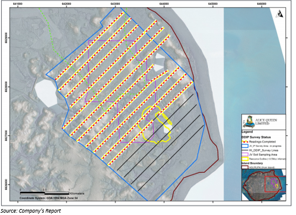Click the white hexagonal masked area at left
The width and height of the screenshot is (296, 215).
[x=46, y=93]
